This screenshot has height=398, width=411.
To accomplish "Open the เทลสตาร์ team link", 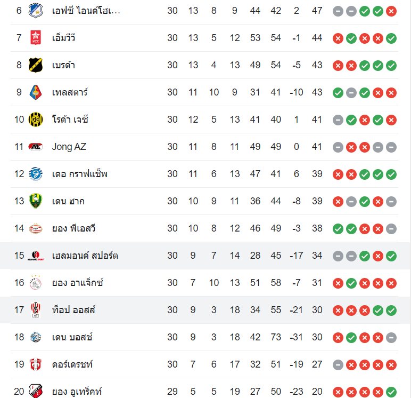I will (70, 92).
